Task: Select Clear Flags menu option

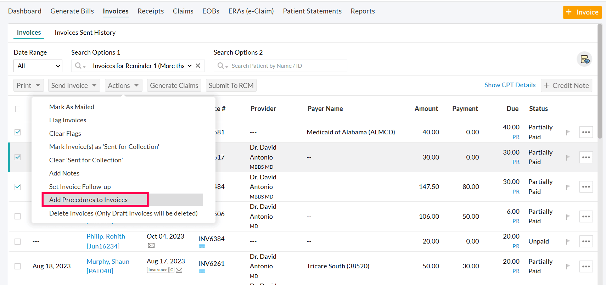Action: tap(65, 134)
